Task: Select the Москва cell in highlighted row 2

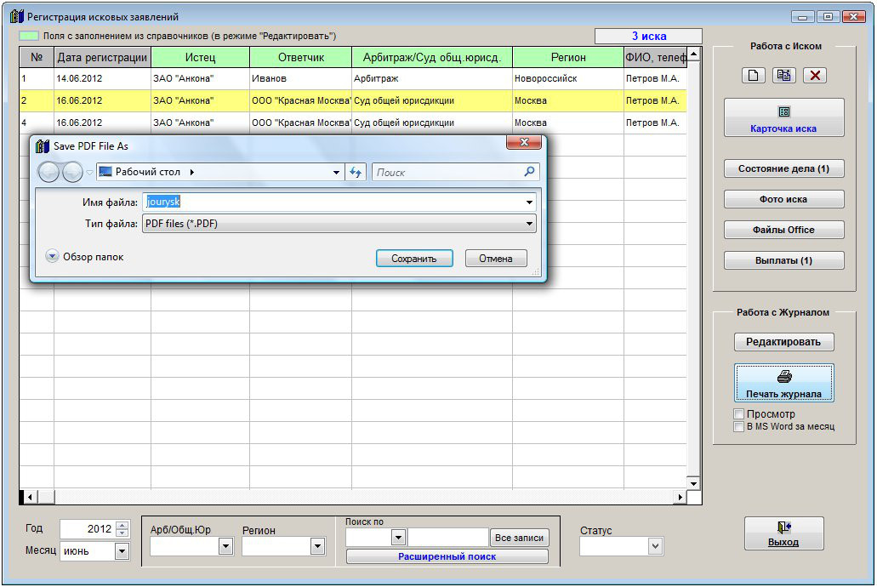Action: (x=568, y=100)
